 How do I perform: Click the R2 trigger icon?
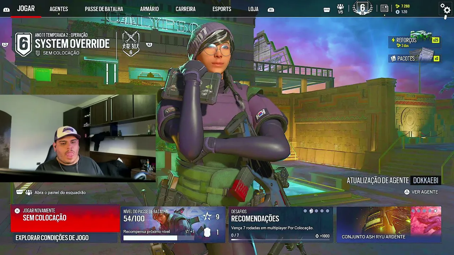pyautogui.click(x=149, y=45)
